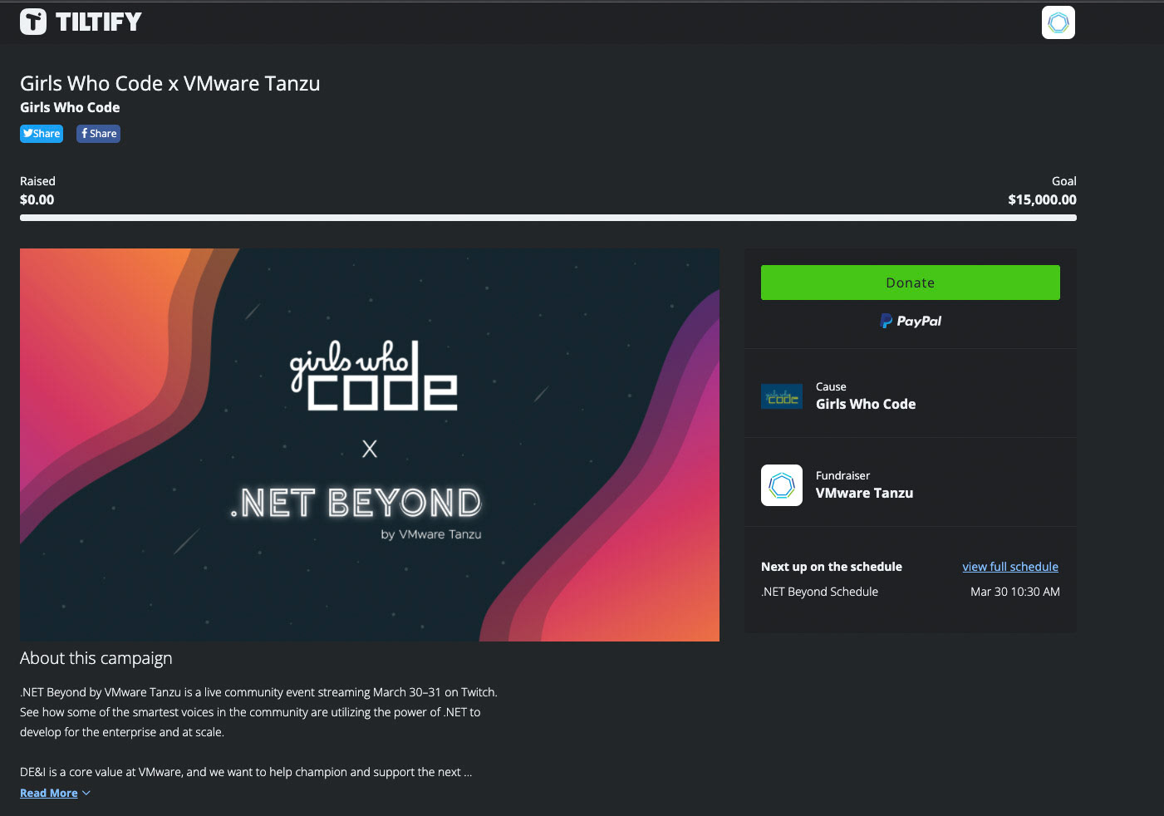Click the fundraising progress bar
Screen dimensions: 1164x816
click(x=548, y=218)
